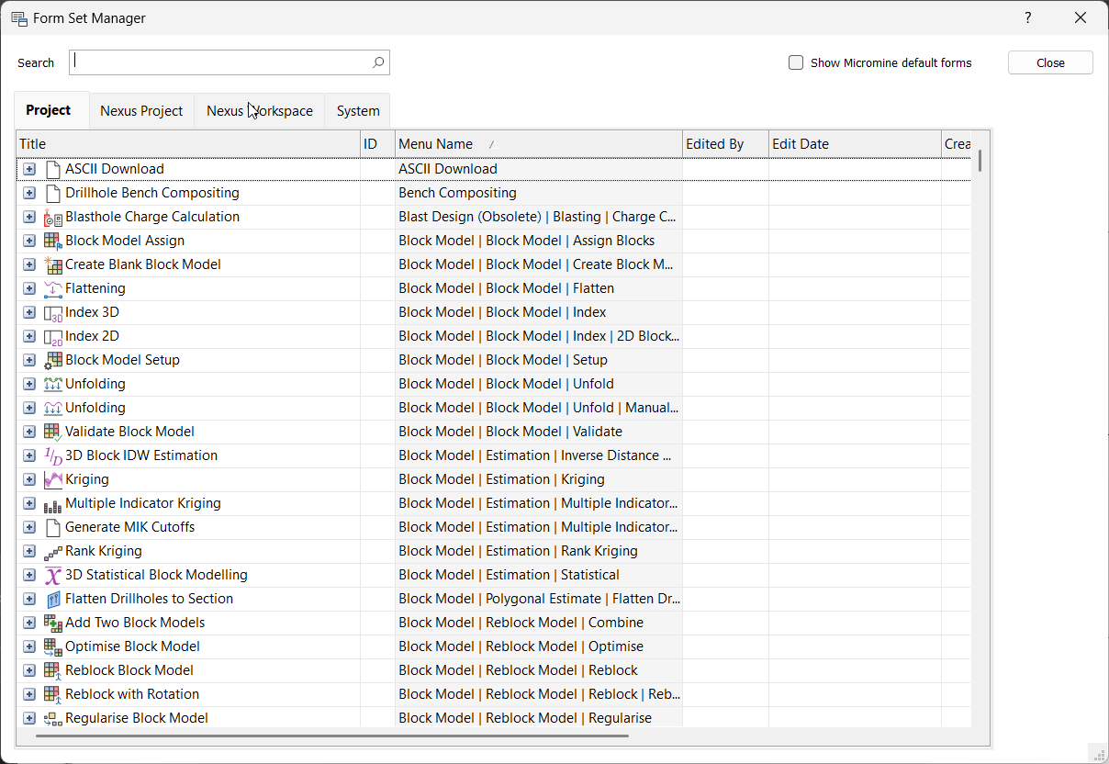Click the Create Blank Block Model icon
This screenshot has height=764, width=1109.
(x=53, y=264)
